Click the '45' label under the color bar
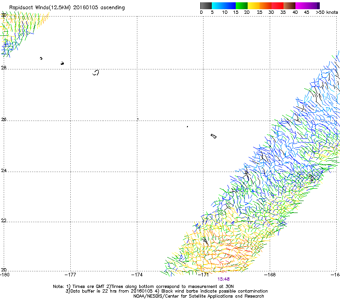Screen dimensions: 340x299 pyautogui.click(x=306, y=12)
